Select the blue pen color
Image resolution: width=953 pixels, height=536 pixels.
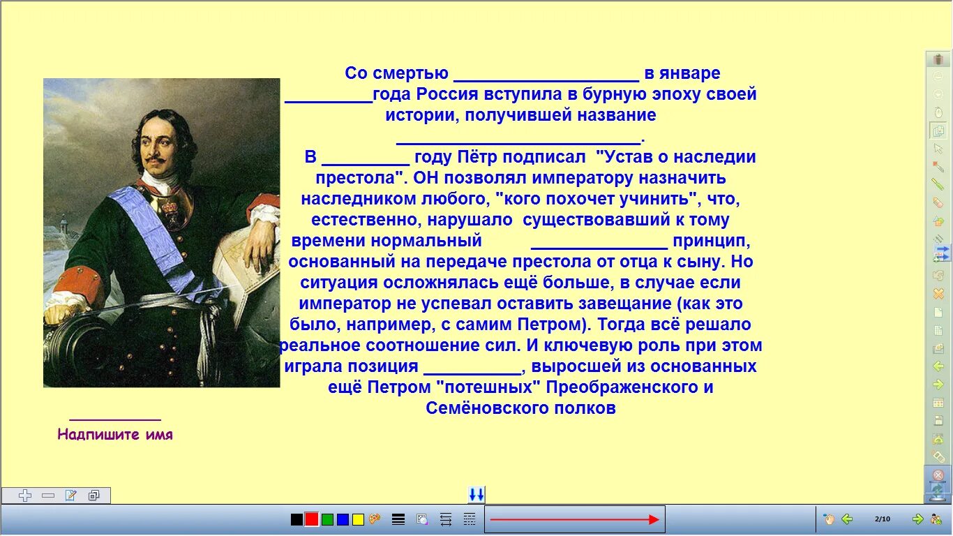click(343, 519)
